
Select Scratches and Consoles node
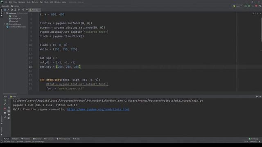coord(16,27)
